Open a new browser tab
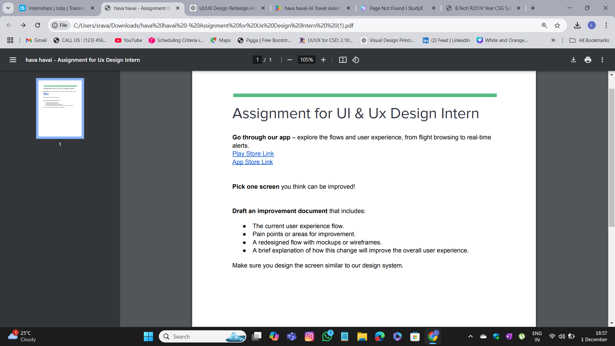This screenshot has width=615, height=346. pos(533,8)
